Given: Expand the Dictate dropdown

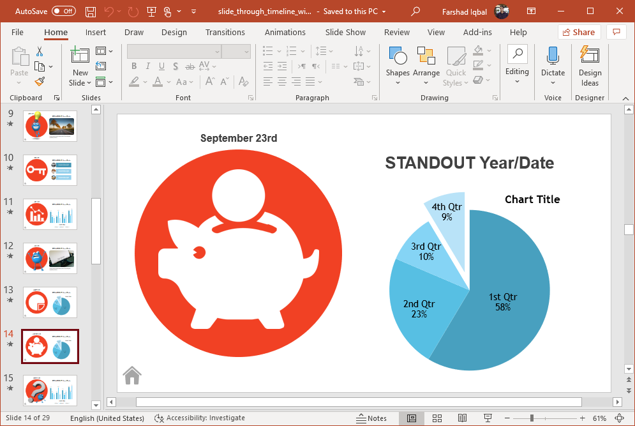Looking at the screenshot, I should 553,82.
